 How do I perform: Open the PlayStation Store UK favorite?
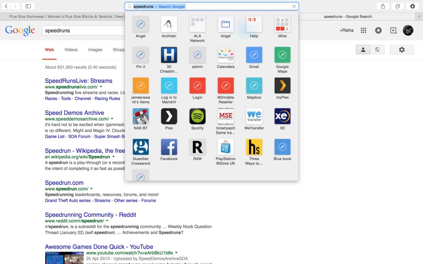click(x=226, y=147)
